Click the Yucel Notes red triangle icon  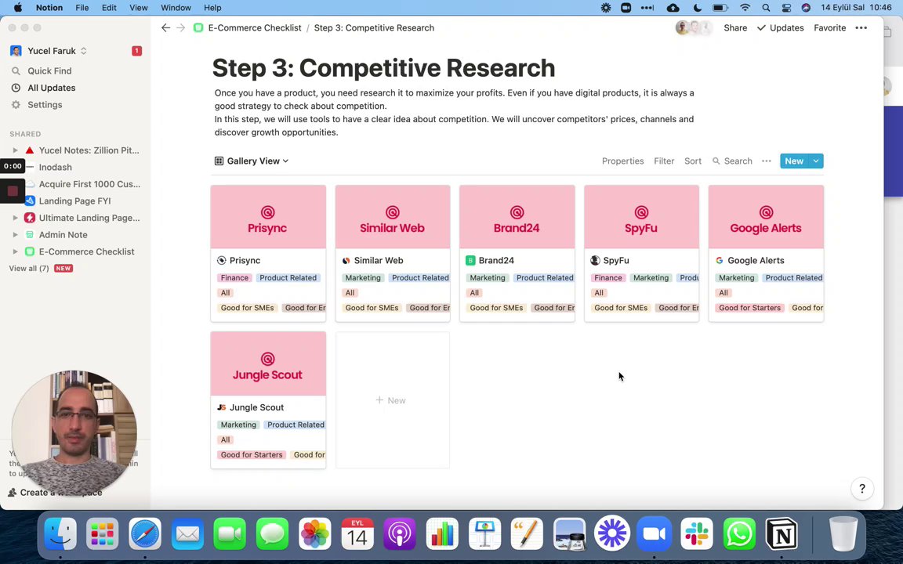click(x=30, y=150)
